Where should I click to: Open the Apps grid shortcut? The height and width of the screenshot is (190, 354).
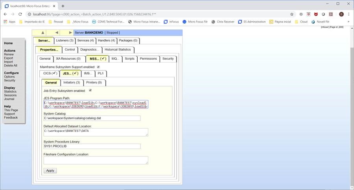(9, 22)
